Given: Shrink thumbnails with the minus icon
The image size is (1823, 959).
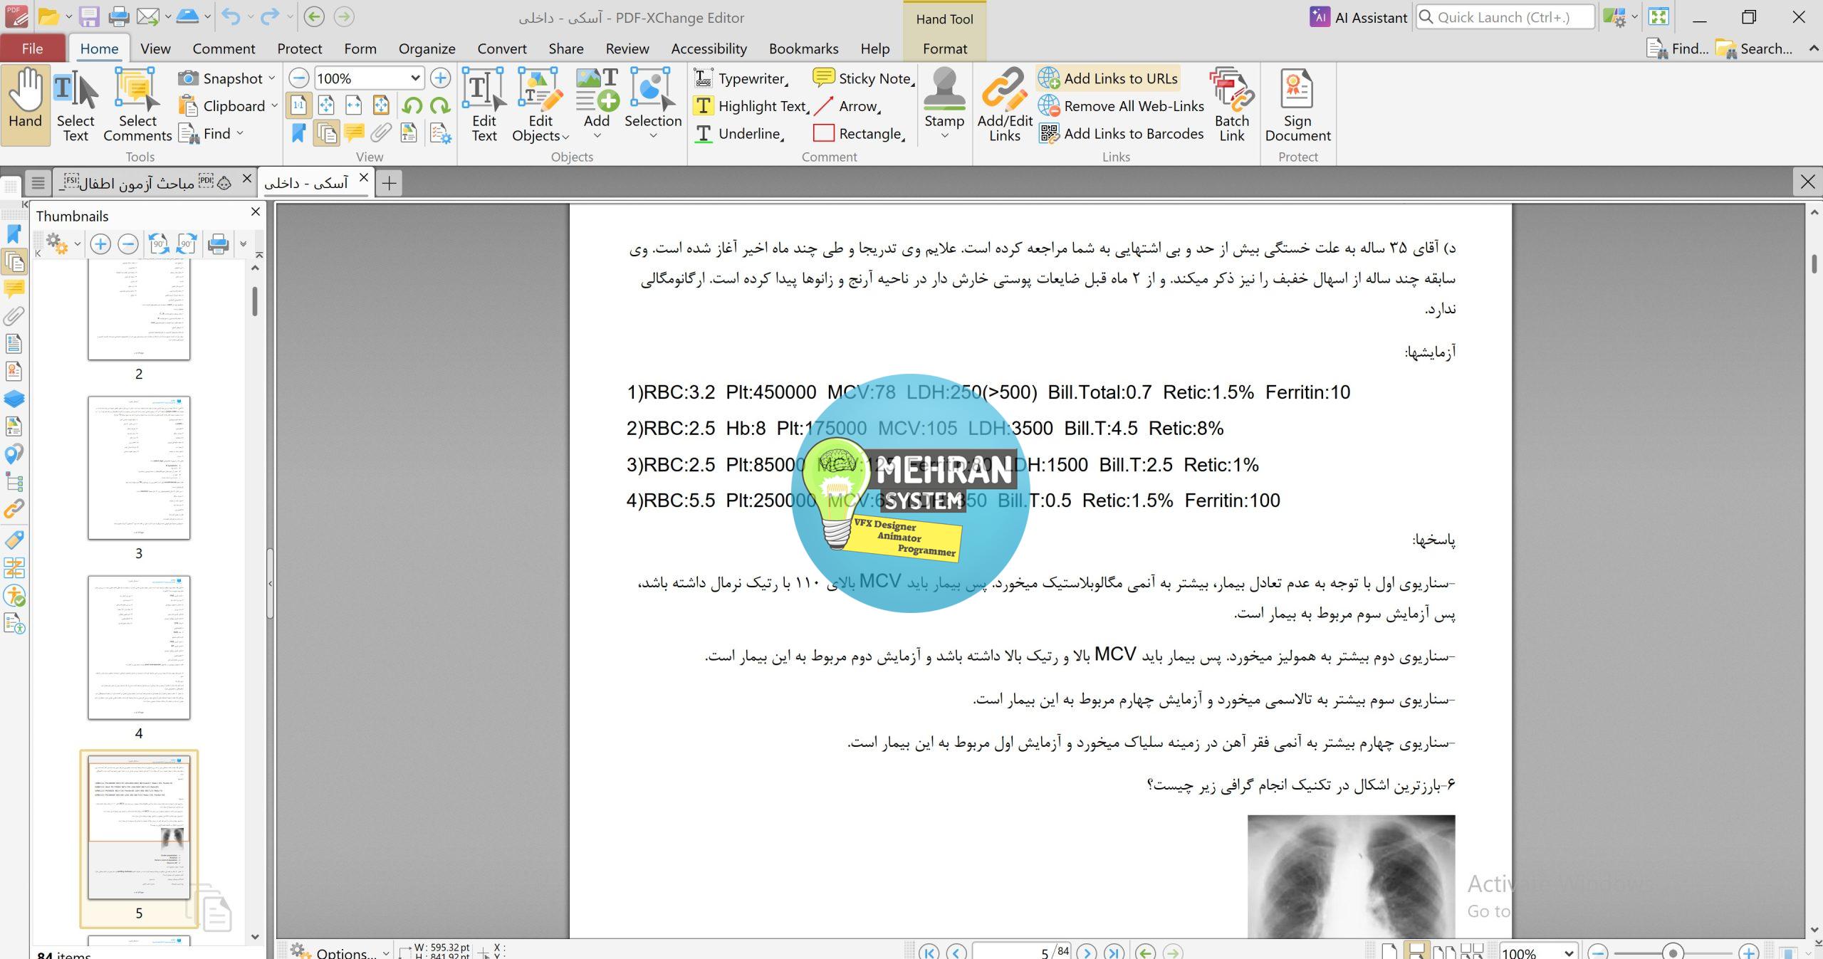Looking at the screenshot, I should point(128,244).
